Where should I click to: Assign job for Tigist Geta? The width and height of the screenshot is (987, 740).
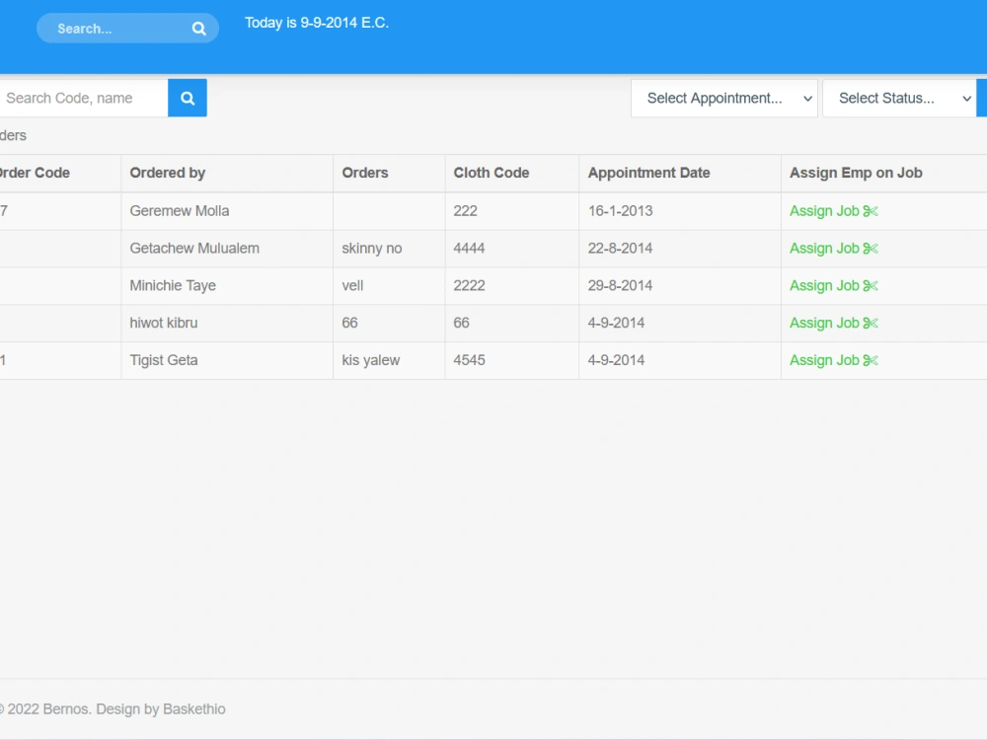point(833,360)
